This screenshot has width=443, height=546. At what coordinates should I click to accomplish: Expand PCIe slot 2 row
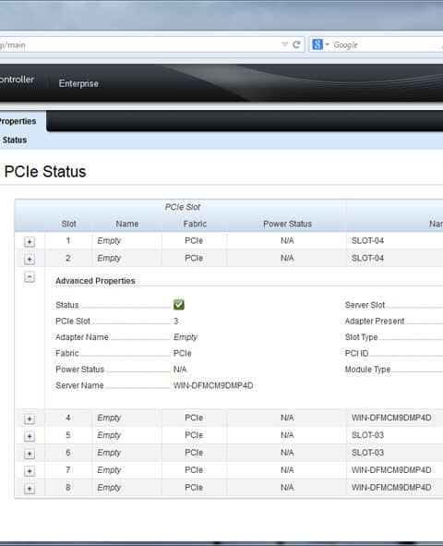tap(30, 259)
